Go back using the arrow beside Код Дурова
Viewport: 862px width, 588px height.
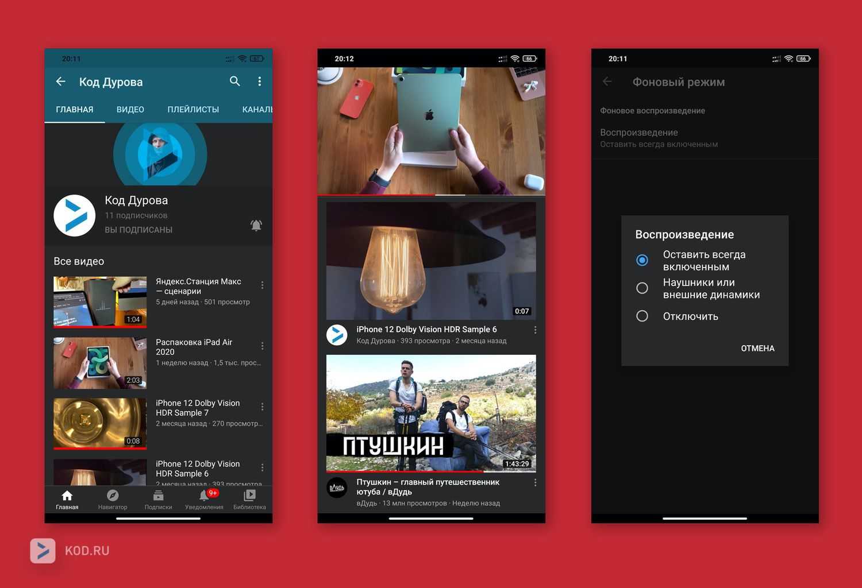point(61,82)
